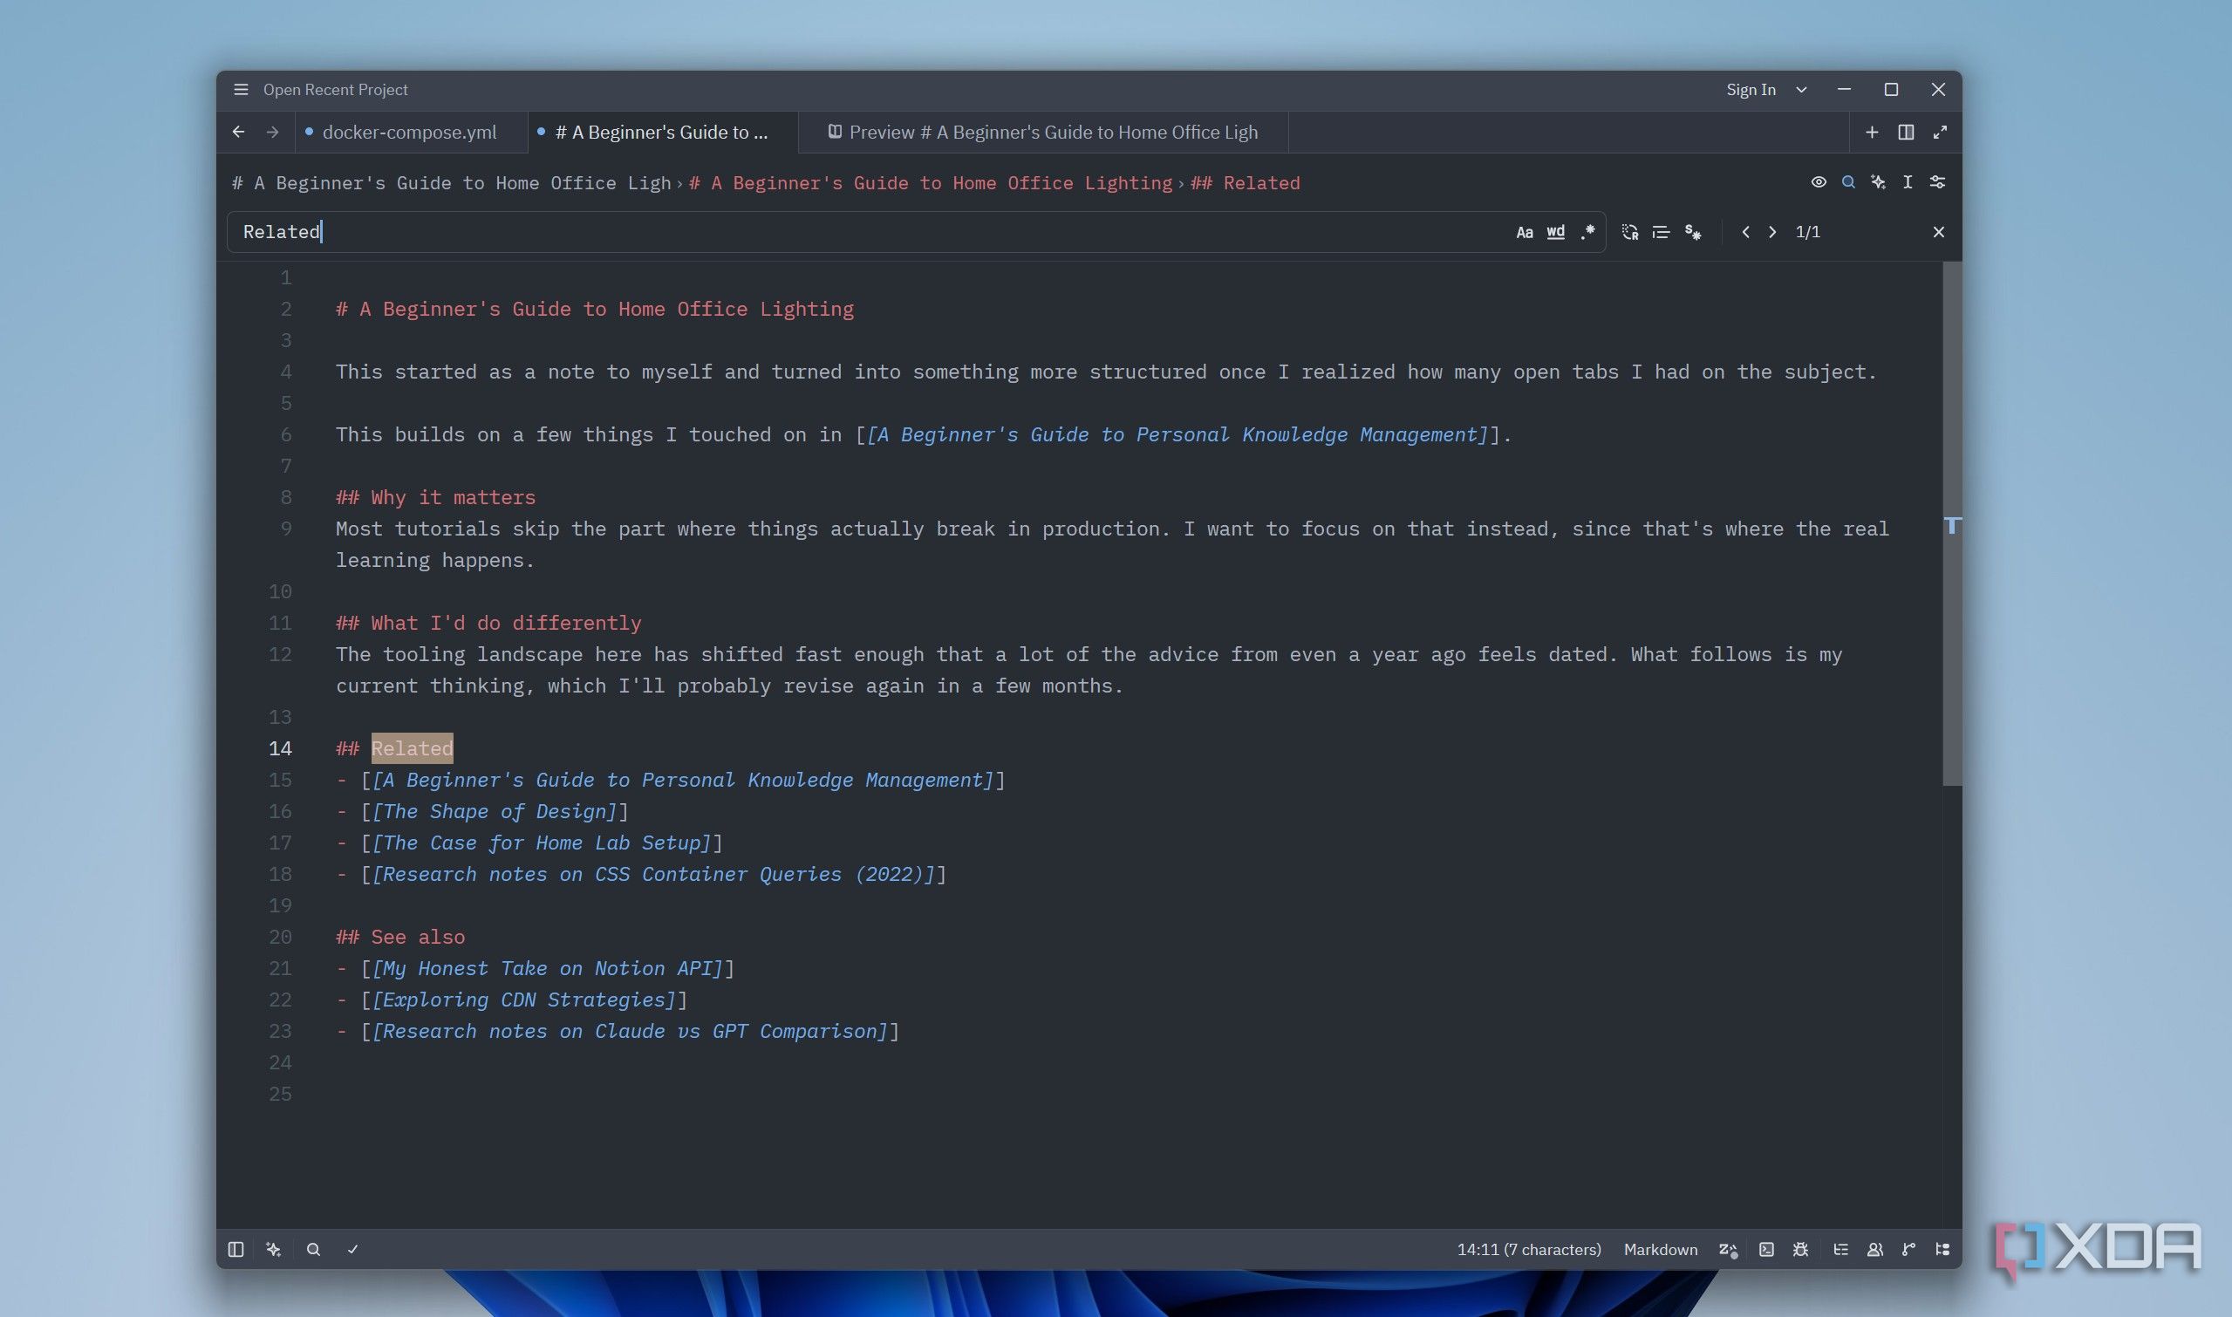Go back in navigation history
2232x1317 pixels.
pos(239,133)
